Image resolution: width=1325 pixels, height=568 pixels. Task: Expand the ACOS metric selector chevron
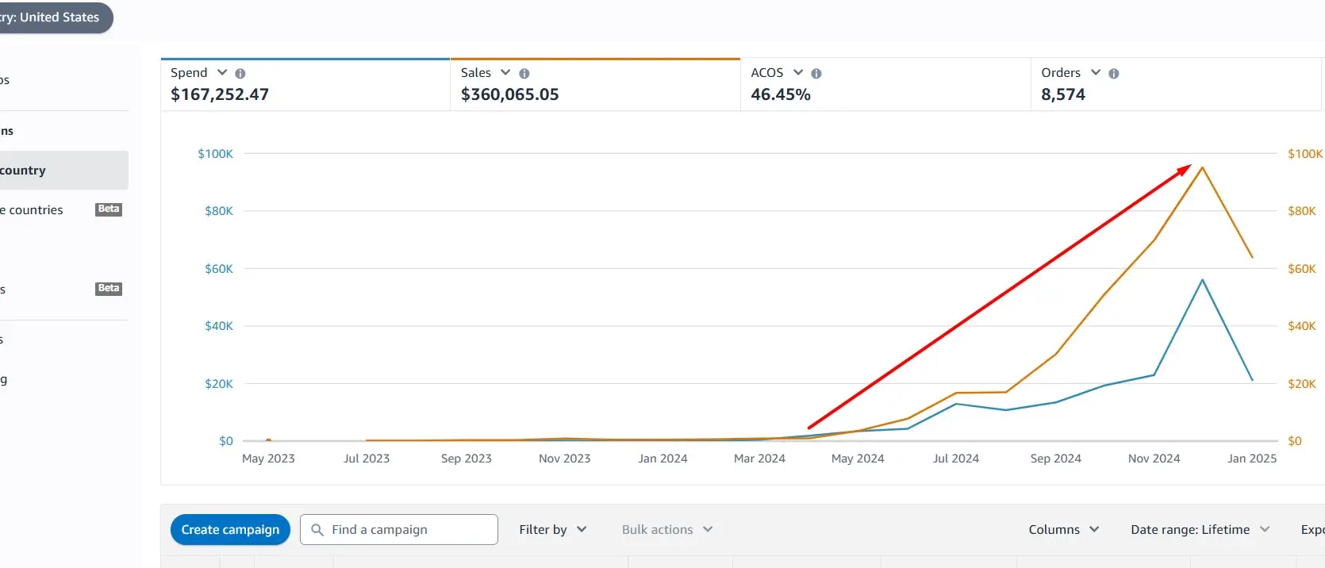click(798, 72)
